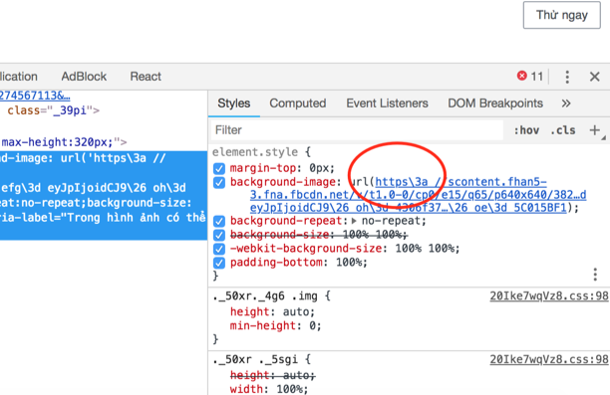Click the width: 100% declaration
This screenshot has width=610, height=395.
(x=269, y=389)
